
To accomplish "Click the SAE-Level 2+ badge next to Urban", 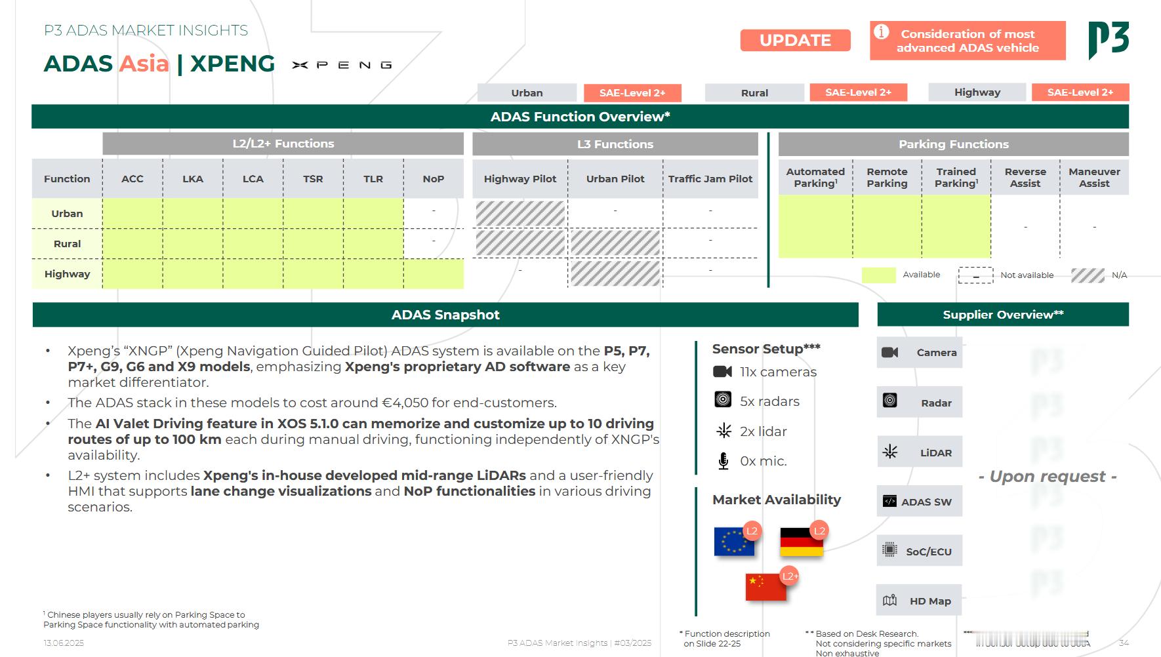I will coord(632,92).
